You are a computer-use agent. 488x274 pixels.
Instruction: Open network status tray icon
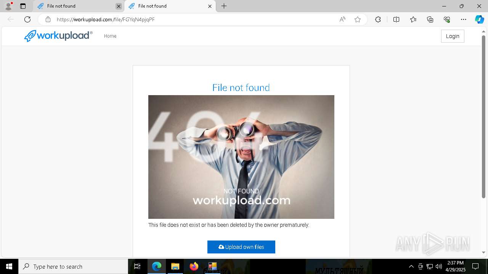click(x=429, y=266)
